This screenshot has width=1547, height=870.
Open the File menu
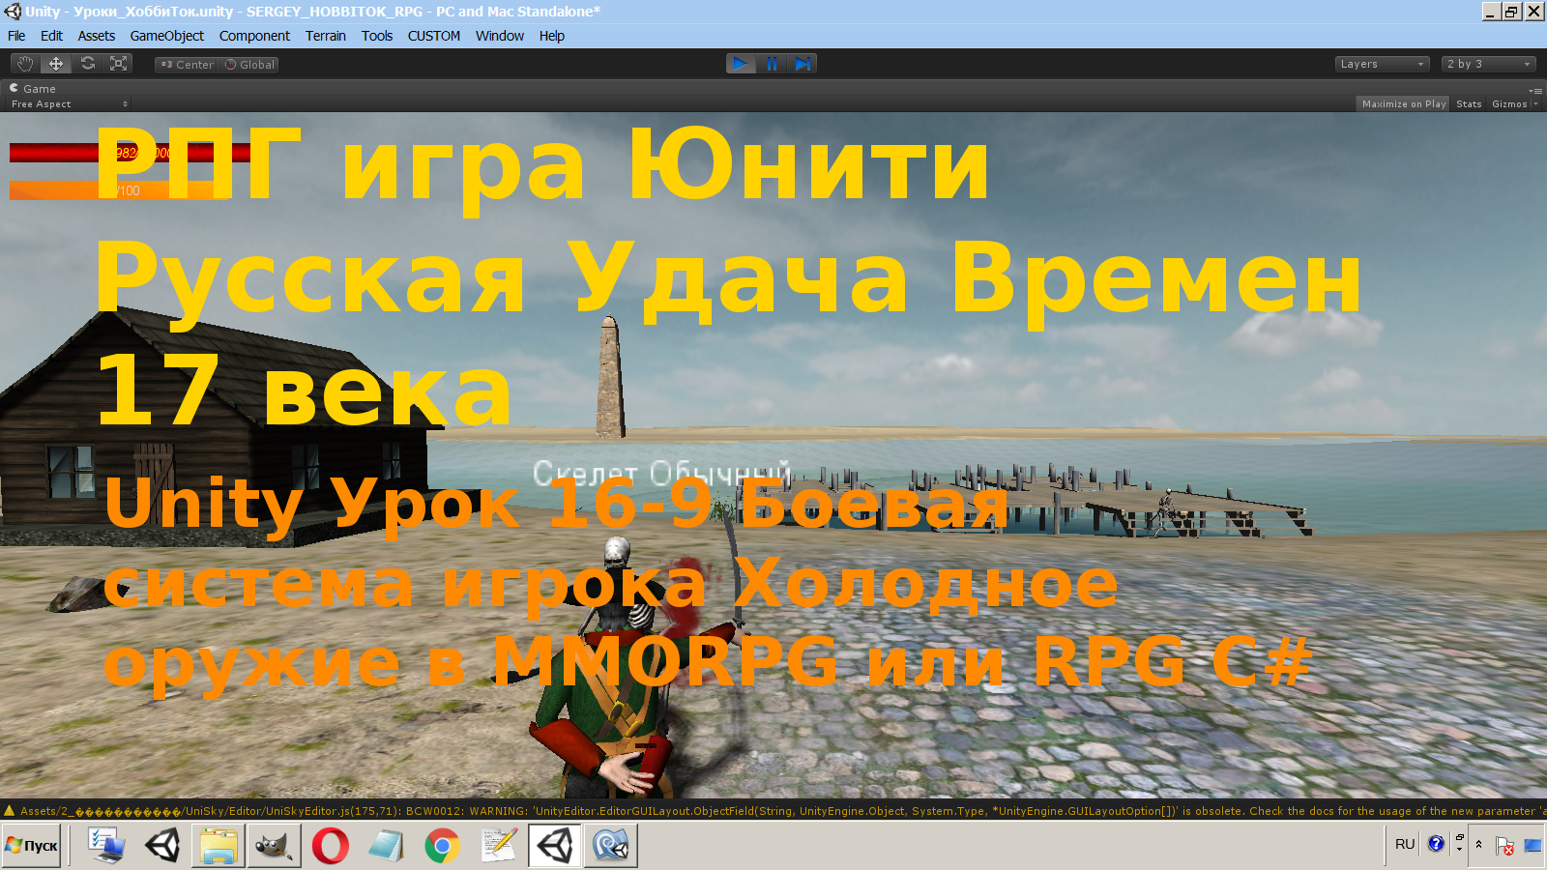coord(16,36)
